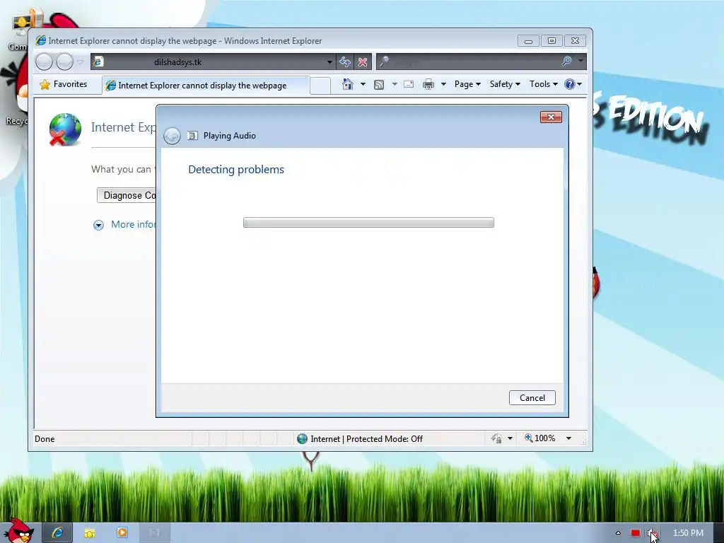
Task: Click the red flag tray icon
Action: point(636,533)
